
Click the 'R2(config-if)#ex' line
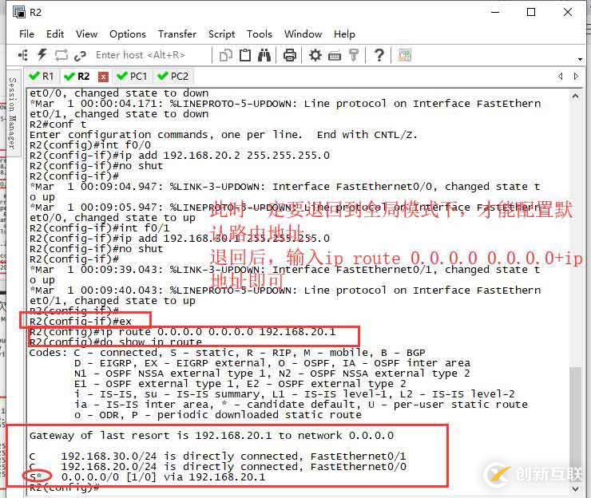[81, 322]
